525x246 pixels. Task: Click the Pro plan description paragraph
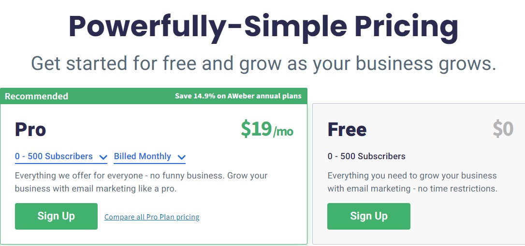tap(141, 182)
